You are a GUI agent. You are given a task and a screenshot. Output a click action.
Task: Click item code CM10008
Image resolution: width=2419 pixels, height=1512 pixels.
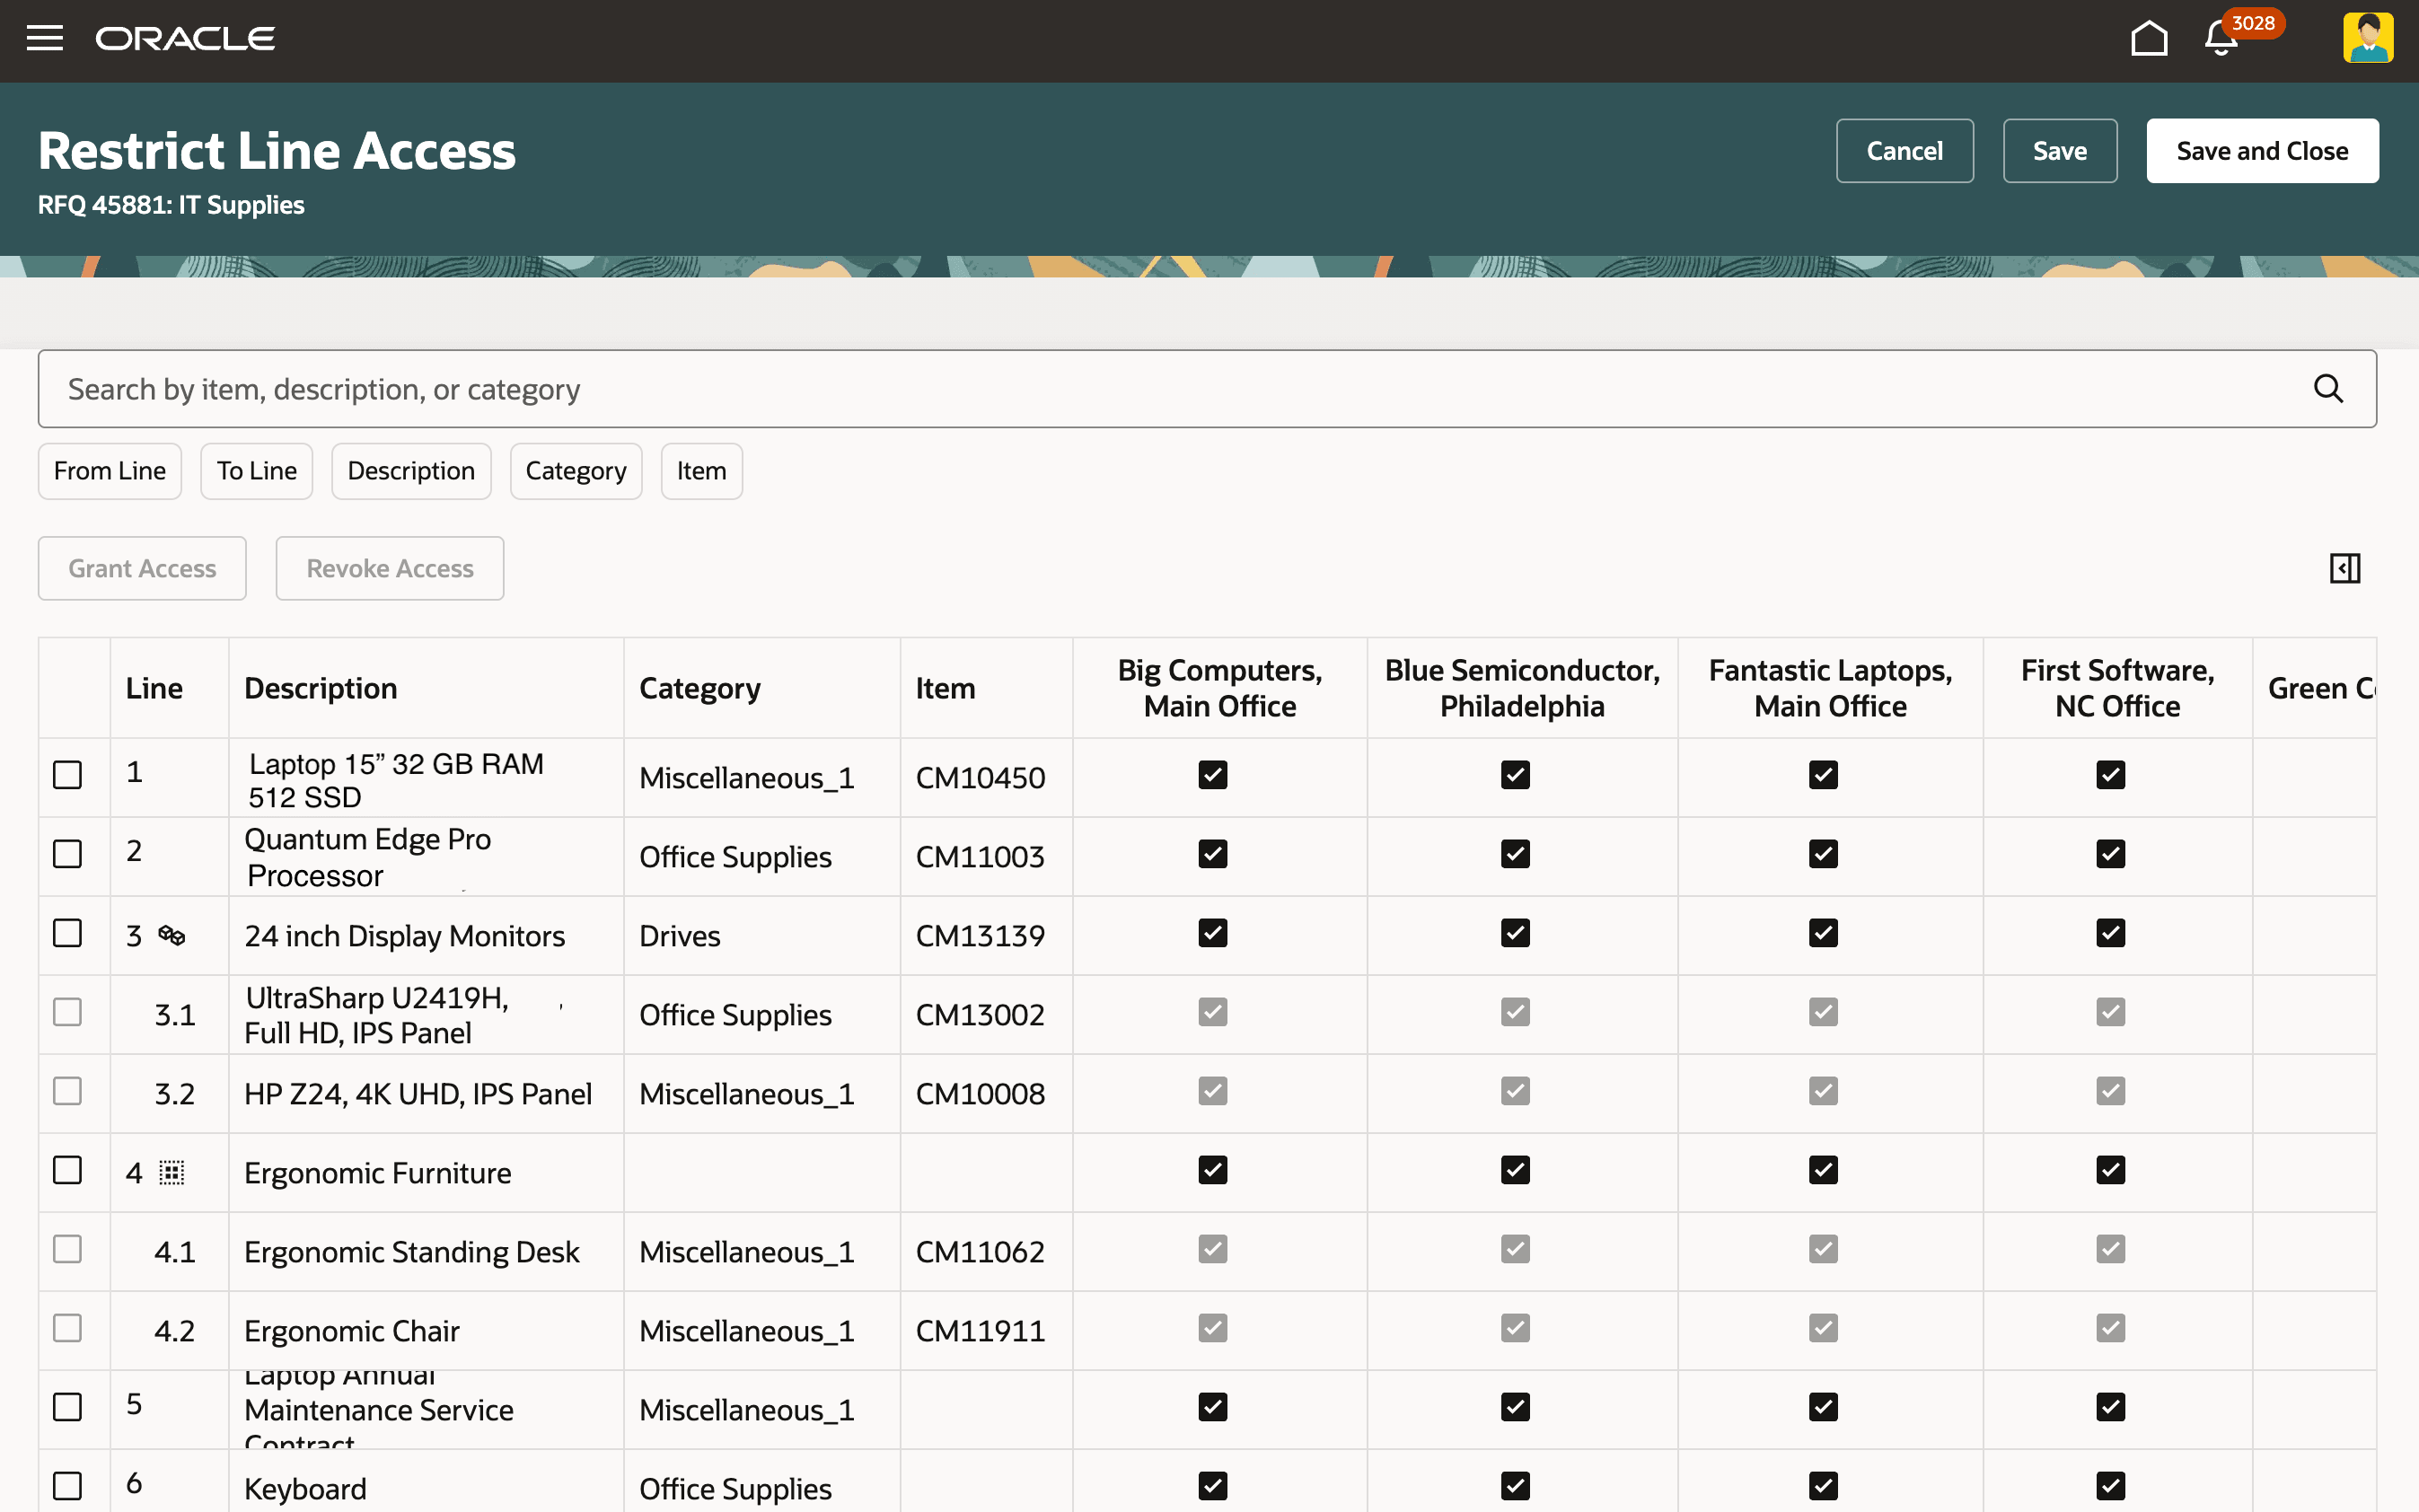[x=980, y=1094]
